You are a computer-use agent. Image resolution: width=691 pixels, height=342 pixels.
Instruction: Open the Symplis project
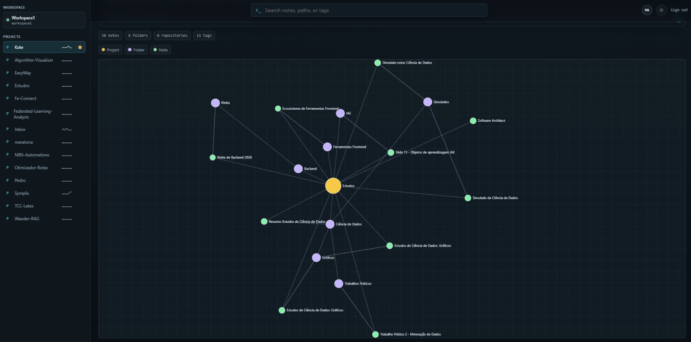pos(44,193)
